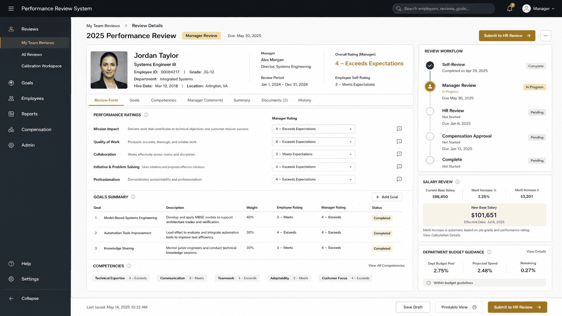The image size is (562, 316).
Task: Click the Reviews sidebar icon
Action: click(11, 29)
